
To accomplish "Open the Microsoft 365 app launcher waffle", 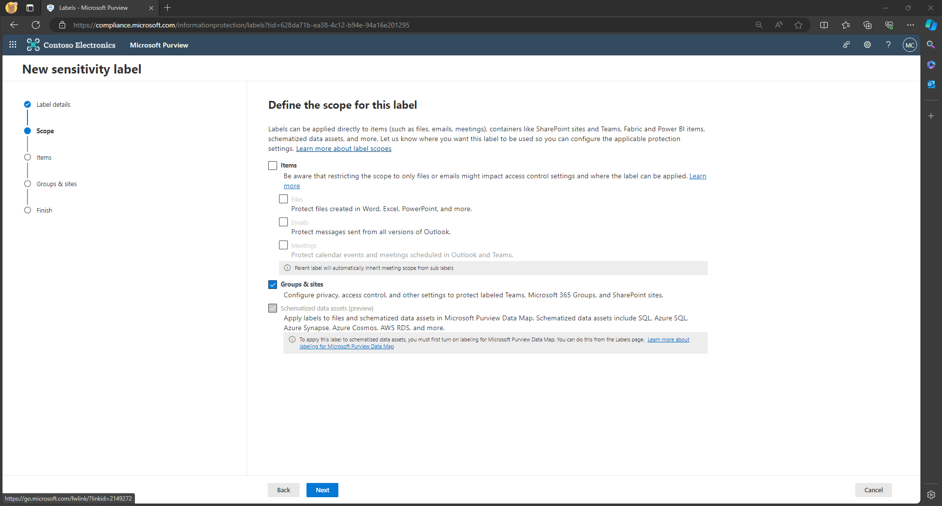I will click(x=13, y=45).
